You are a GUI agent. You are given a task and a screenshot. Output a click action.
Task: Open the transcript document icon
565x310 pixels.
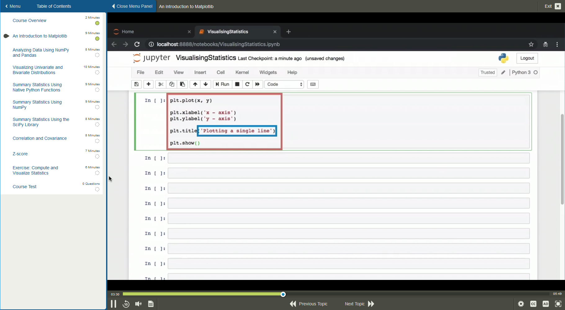151,304
